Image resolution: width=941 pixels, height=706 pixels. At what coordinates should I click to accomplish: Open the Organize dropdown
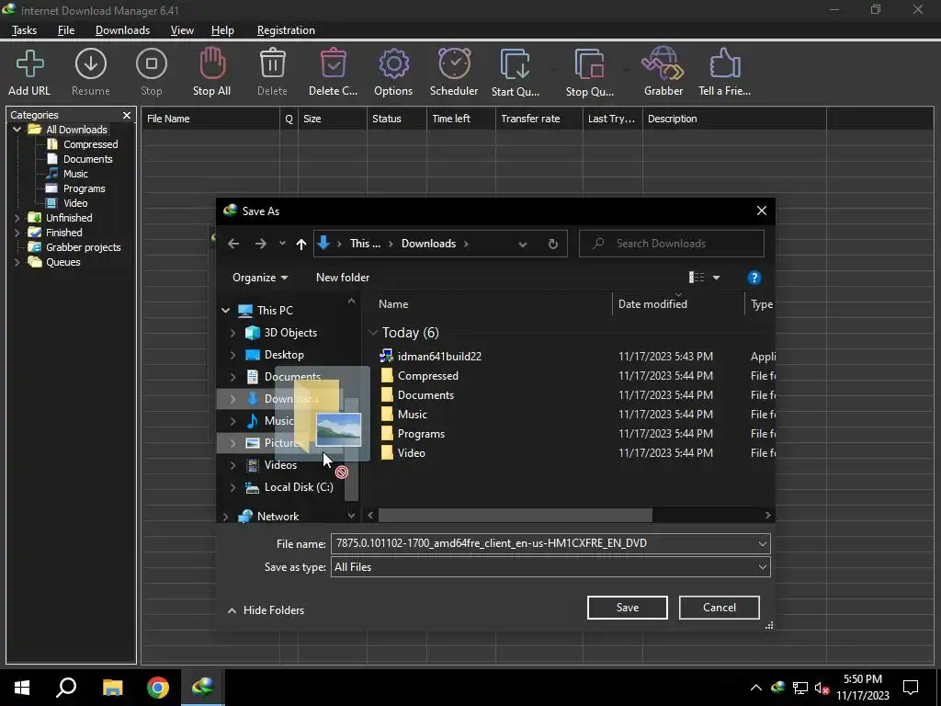click(260, 278)
